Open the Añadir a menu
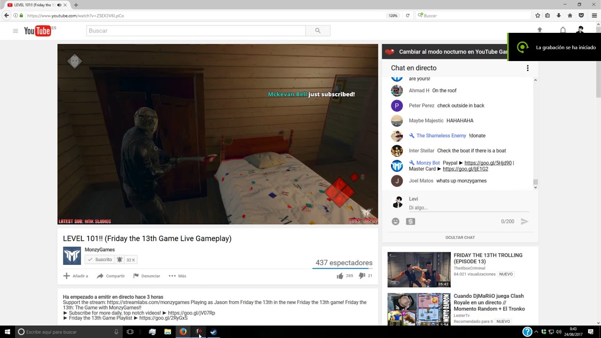This screenshot has width=601, height=338. [76, 276]
